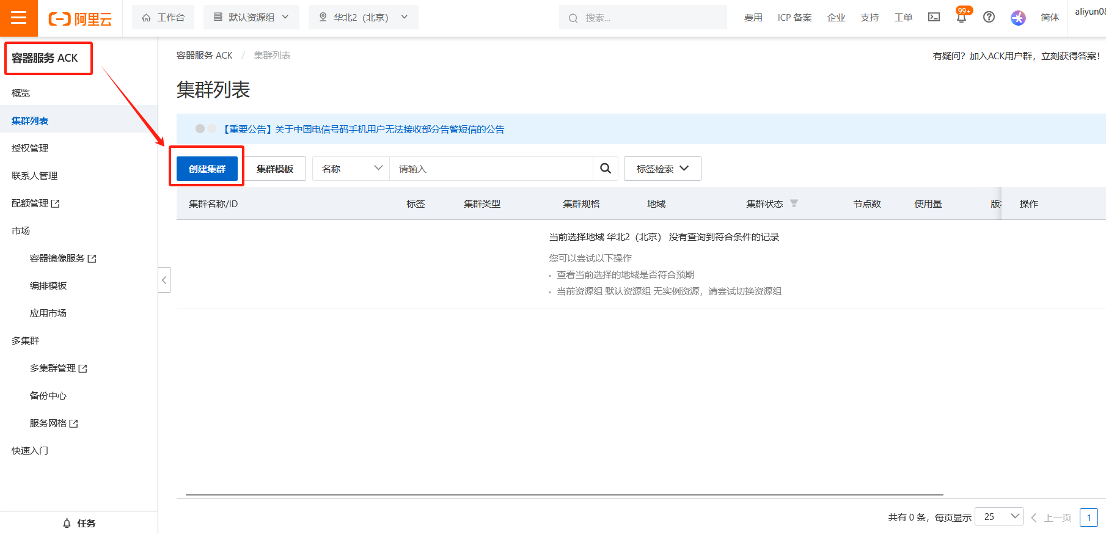Open the 标签检索 tag search dropdown
The image size is (1106, 534).
coord(662,169)
